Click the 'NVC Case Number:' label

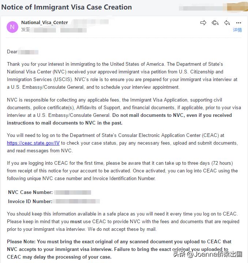tap(30, 192)
